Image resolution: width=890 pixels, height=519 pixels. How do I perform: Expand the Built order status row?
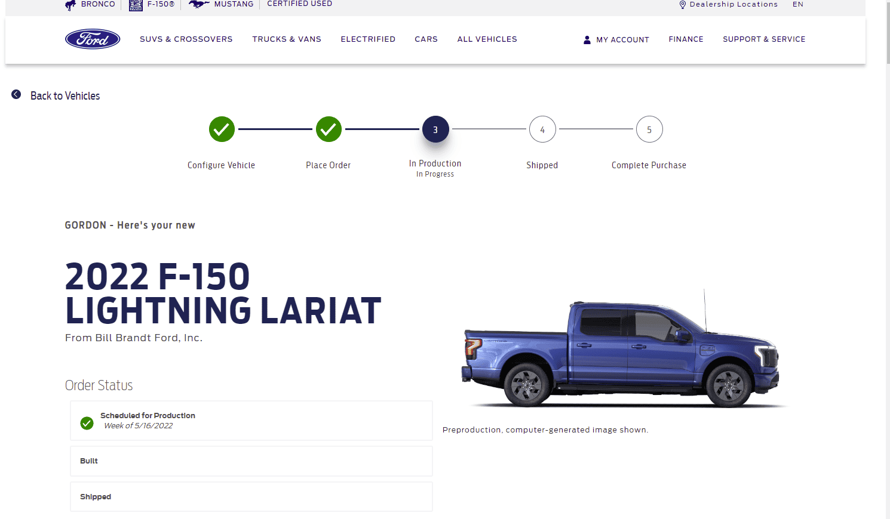[251, 461]
